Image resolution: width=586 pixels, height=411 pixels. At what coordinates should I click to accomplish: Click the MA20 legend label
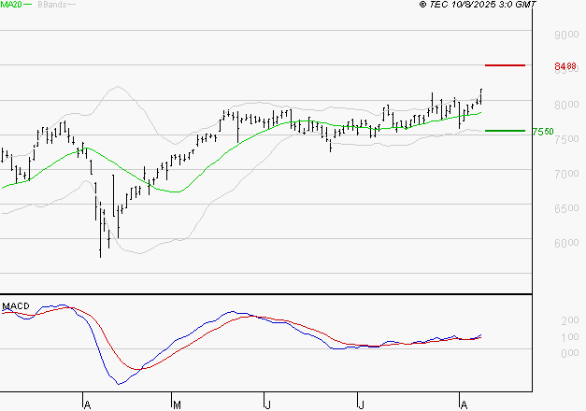(11, 5)
